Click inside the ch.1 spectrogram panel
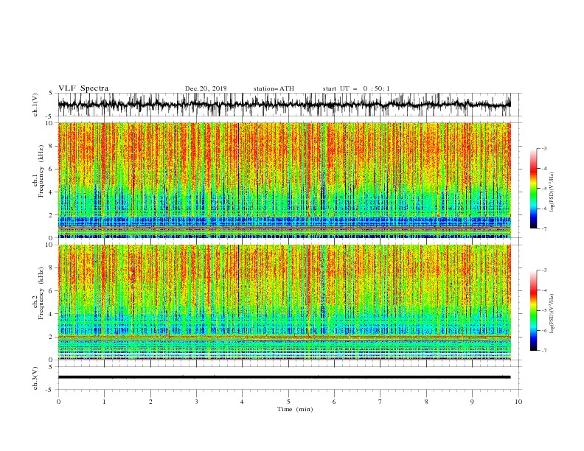 click(x=284, y=180)
